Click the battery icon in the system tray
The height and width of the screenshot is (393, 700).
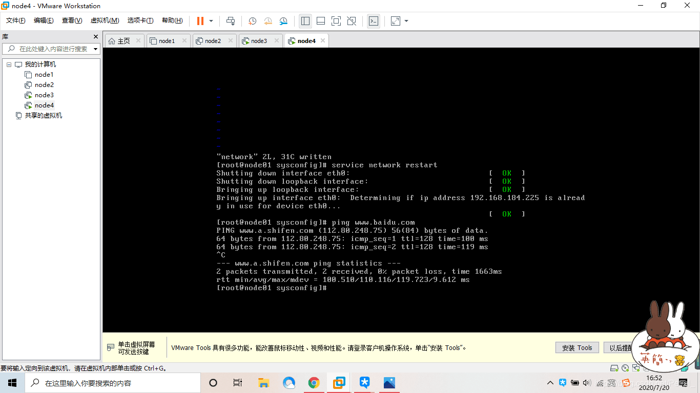pyautogui.click(x=575, y=383)
